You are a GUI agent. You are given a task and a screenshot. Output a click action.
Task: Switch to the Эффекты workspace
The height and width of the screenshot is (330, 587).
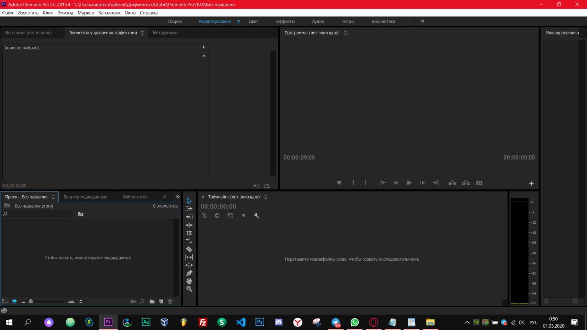[x=285, y=22]
